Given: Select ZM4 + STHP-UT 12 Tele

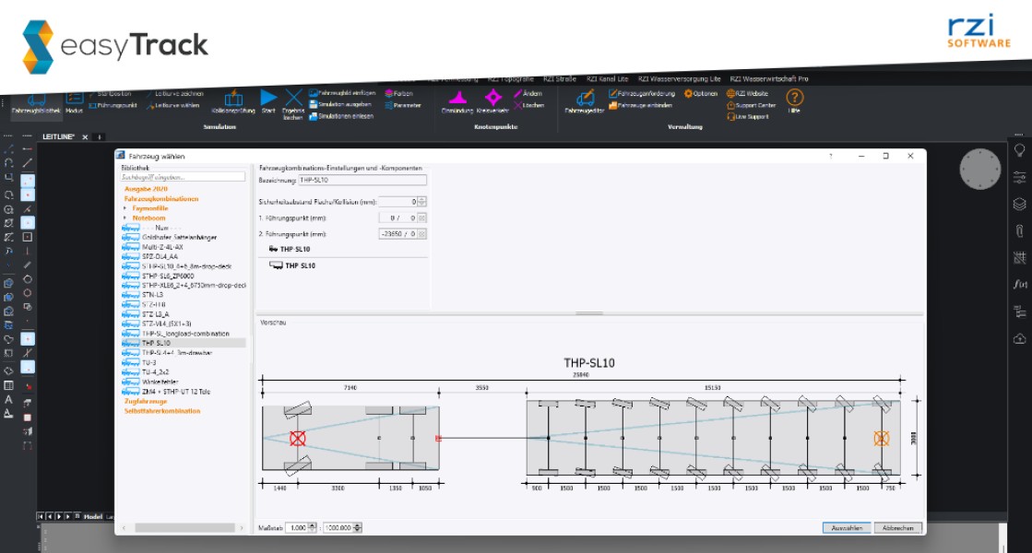Looking at the screenshot, I should click(x=176, y=392).
